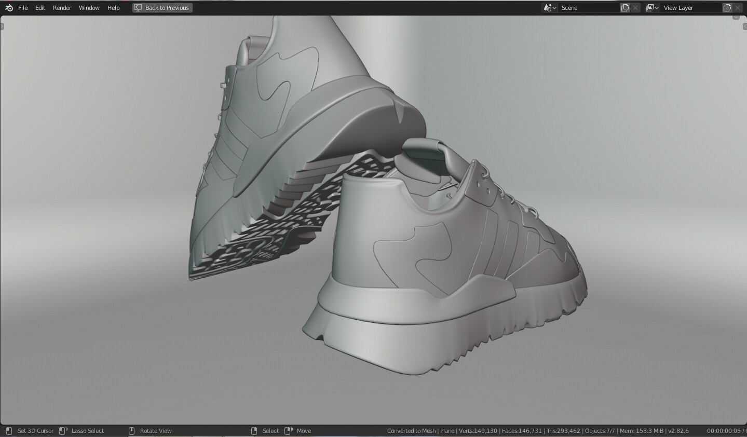Click the 'v2.82.6' version text

678,431
